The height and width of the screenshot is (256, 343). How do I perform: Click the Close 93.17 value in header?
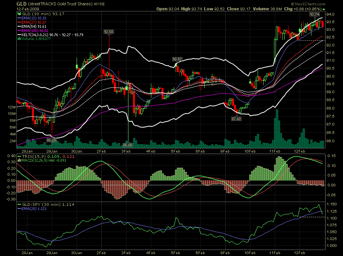239,9
